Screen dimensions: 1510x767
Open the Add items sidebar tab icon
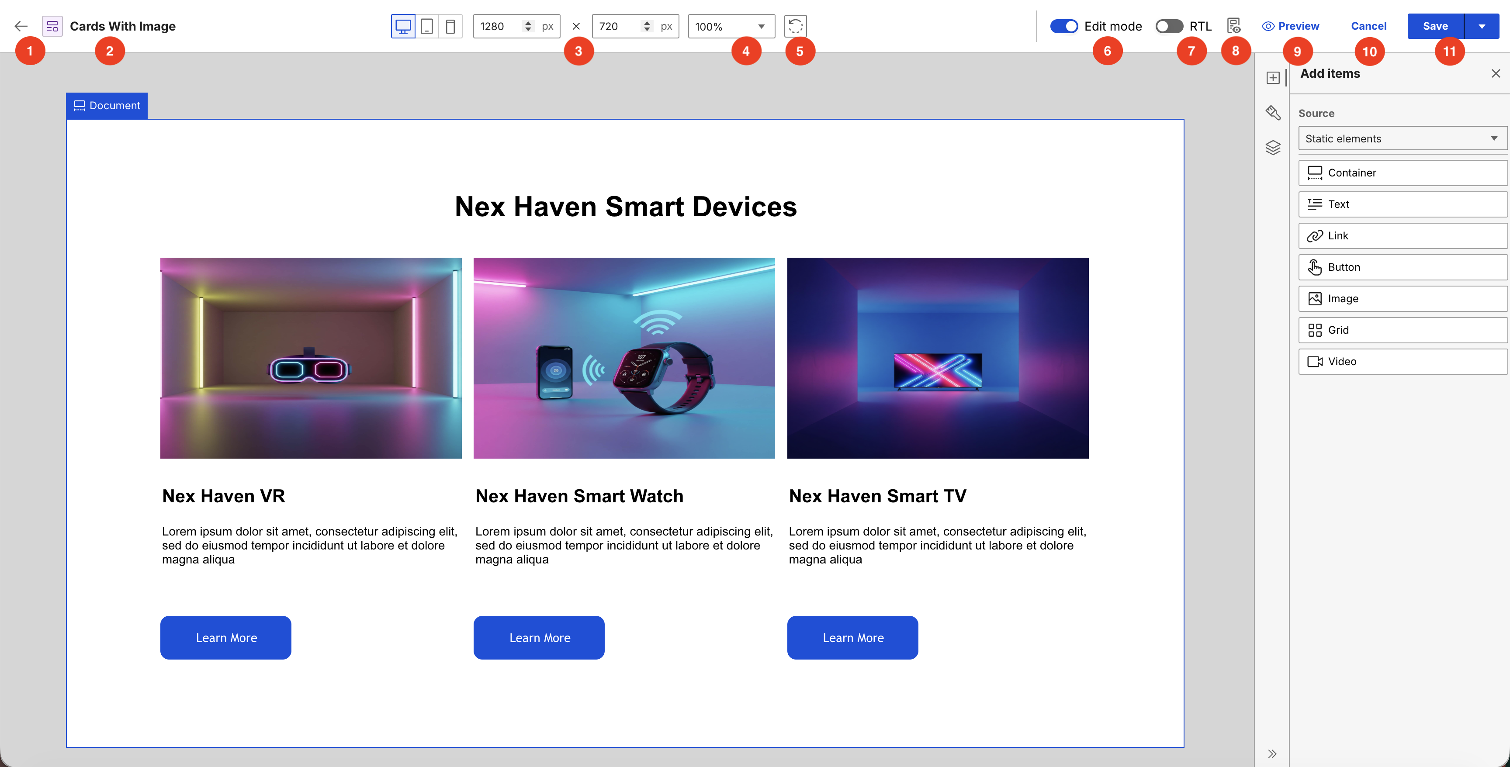[x=1273, y=78]
